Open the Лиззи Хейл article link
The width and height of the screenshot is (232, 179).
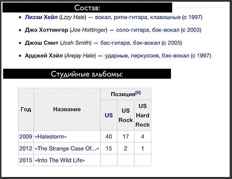pos(41,17)
